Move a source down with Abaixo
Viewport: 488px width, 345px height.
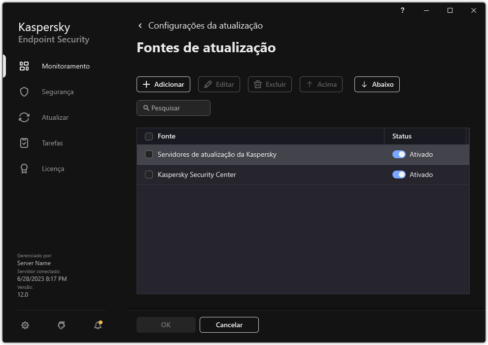pyautogui.click(x=377, y=84)
